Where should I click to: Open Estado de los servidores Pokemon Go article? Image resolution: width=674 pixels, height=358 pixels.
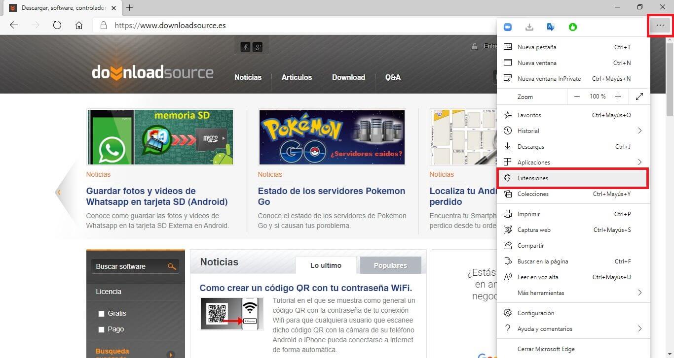pyautogui.click(x=332, y=196)
